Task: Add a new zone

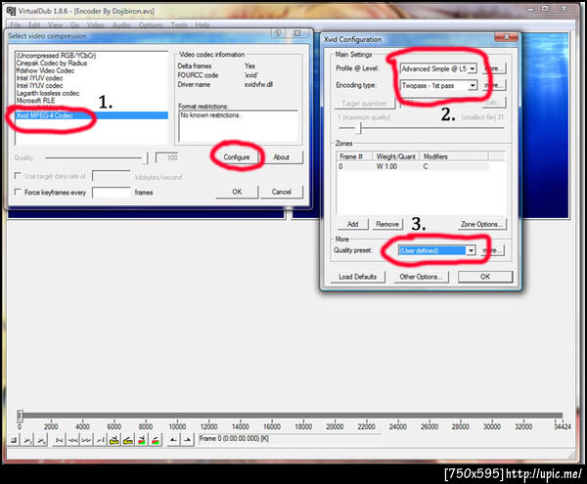Action: tap(352, 224)
